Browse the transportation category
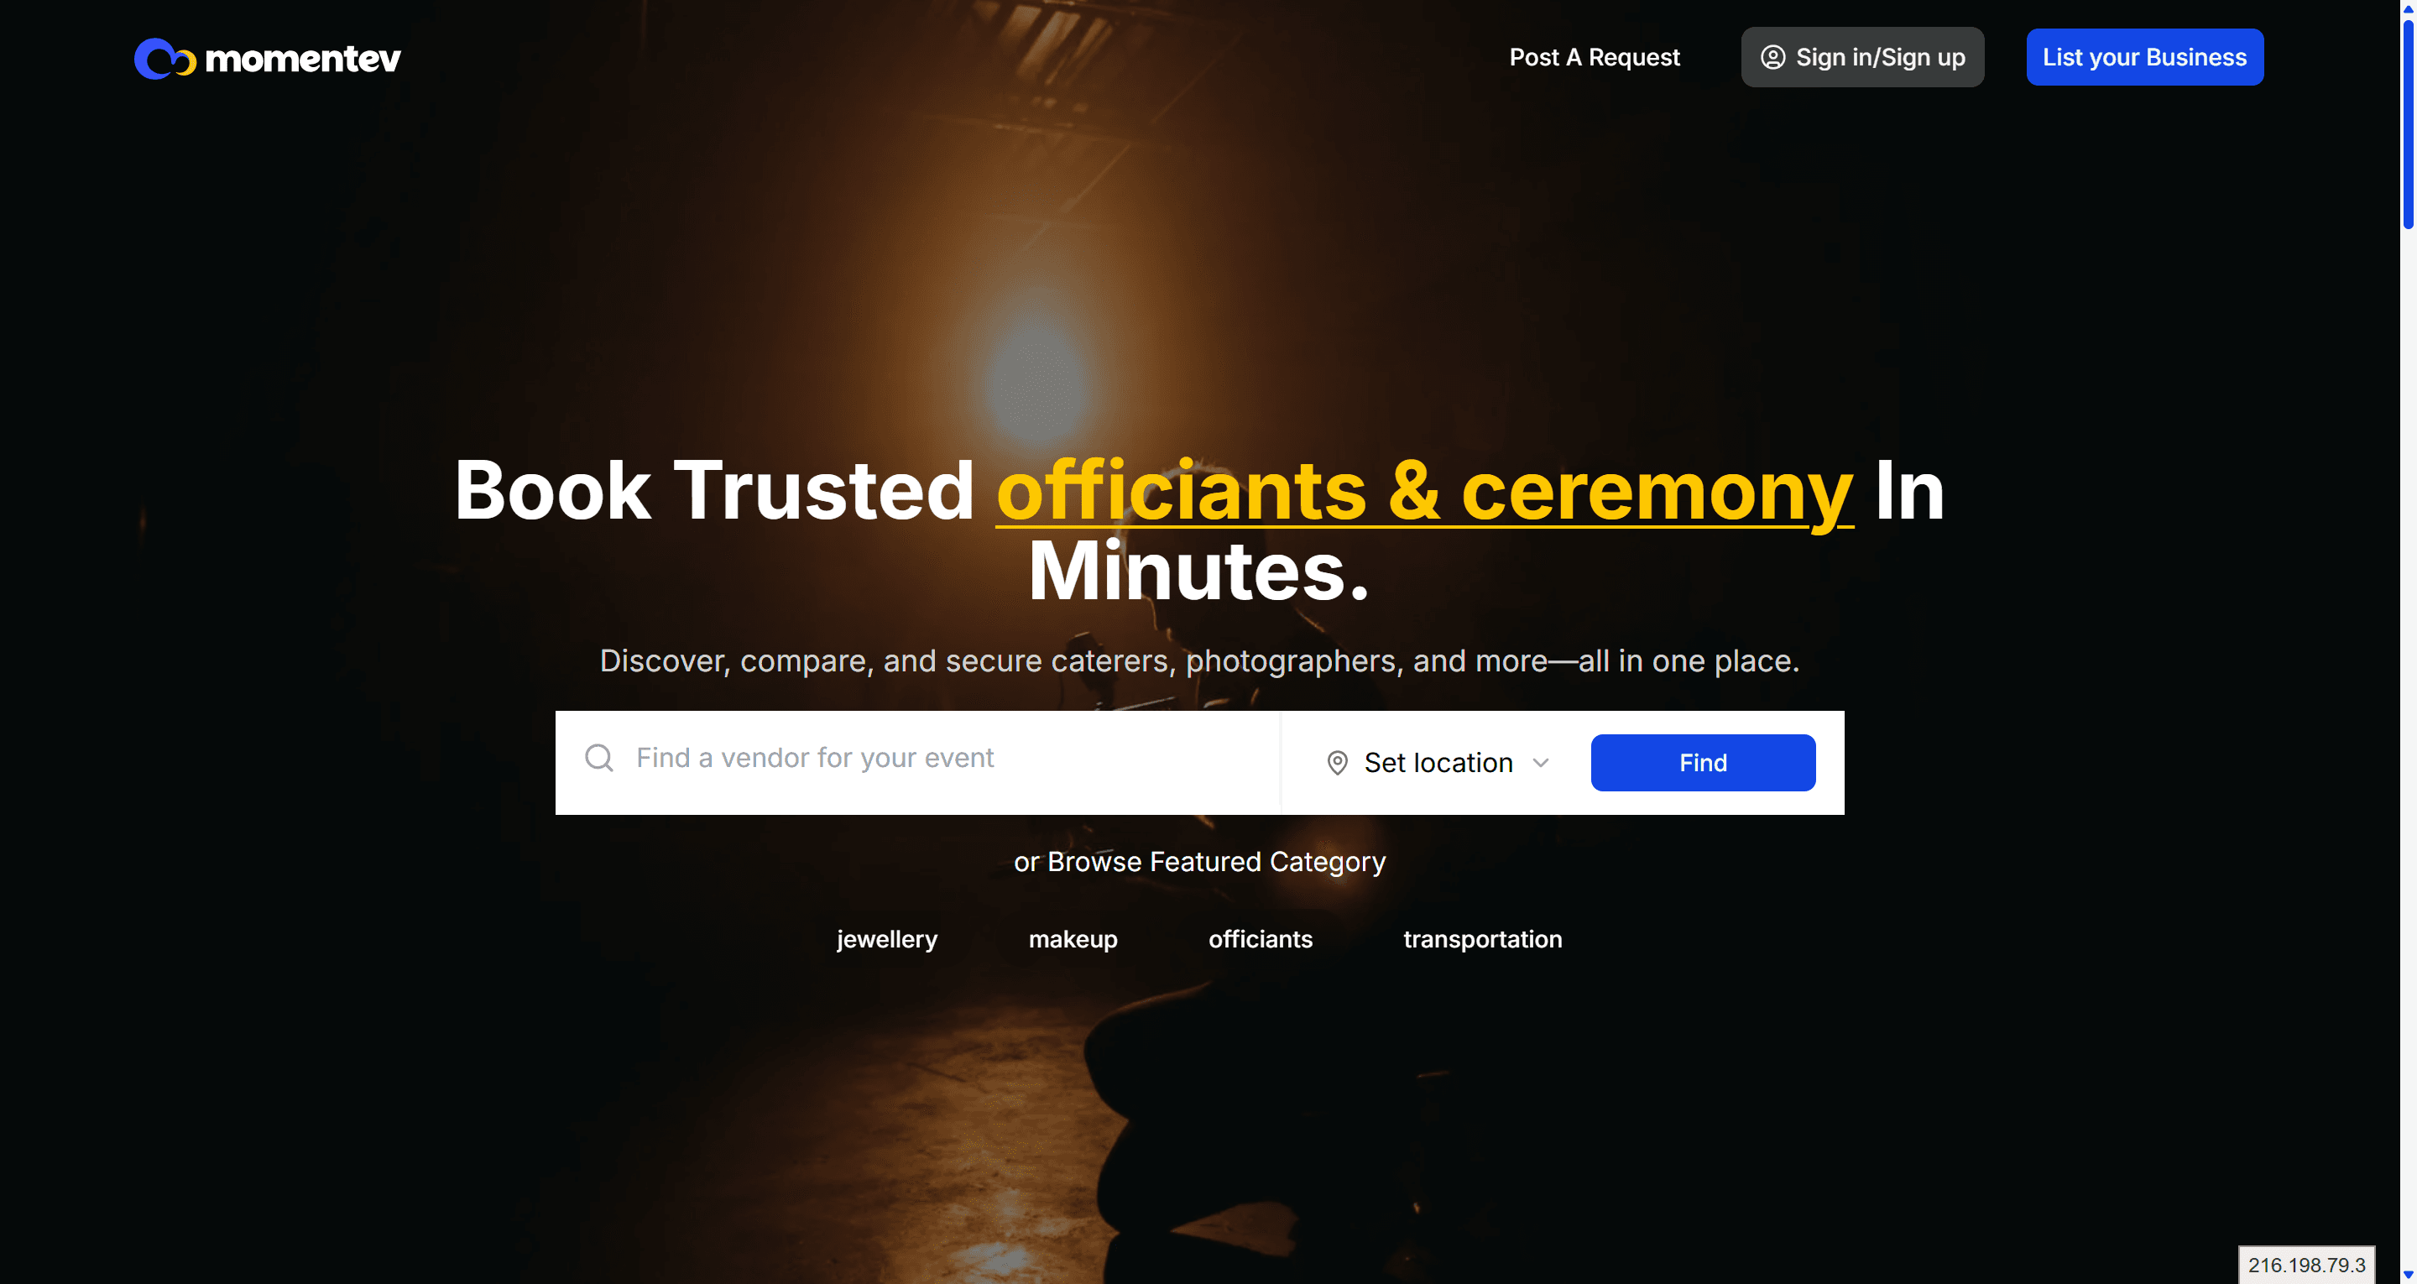The height and width of the screenshot is (1284, 2417). (x=1481, y=938)
